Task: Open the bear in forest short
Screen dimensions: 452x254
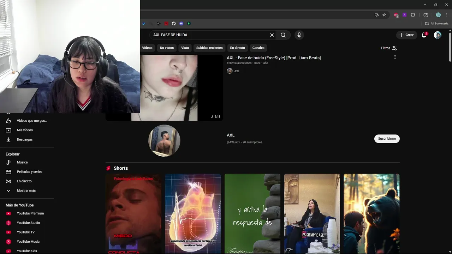Action: [x=371, y=214]
